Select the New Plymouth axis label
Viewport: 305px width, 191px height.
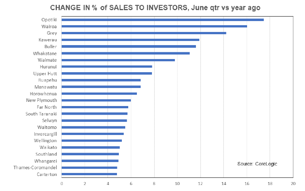(41, 100)
